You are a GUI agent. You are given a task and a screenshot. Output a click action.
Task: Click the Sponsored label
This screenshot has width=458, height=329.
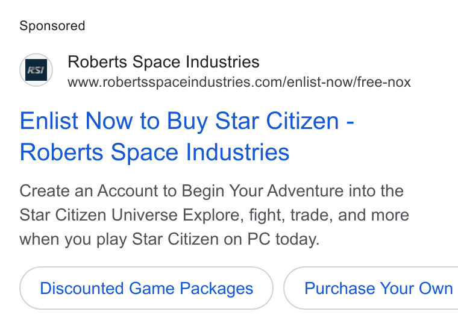pos(52,26)
